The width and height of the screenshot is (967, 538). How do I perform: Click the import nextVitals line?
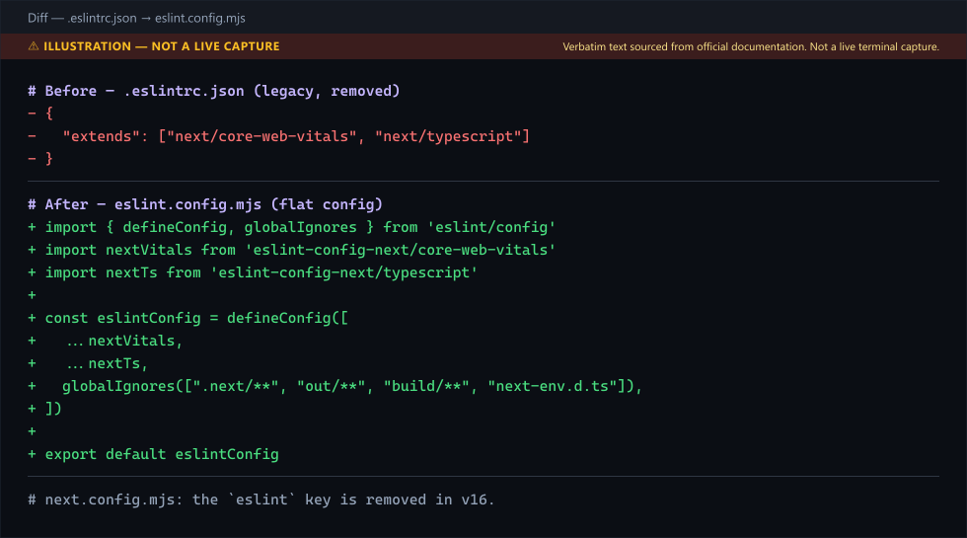pos(292,250)
